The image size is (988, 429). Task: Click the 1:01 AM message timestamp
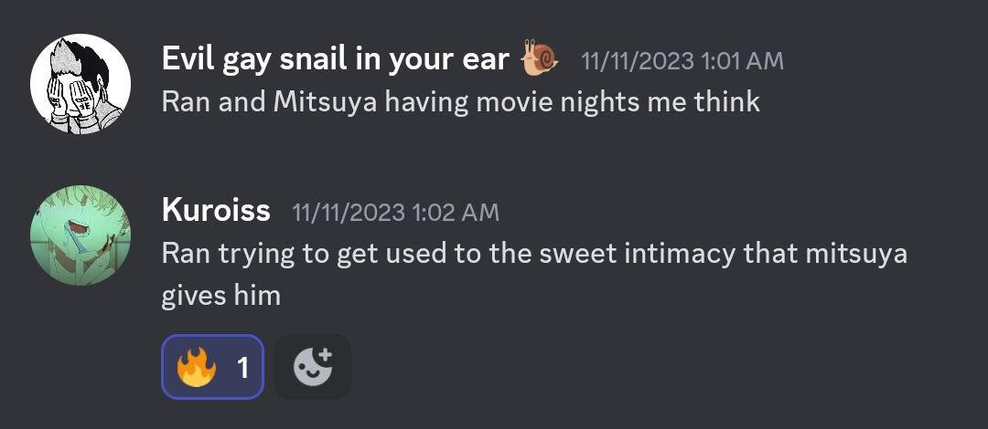pos(682,61)
